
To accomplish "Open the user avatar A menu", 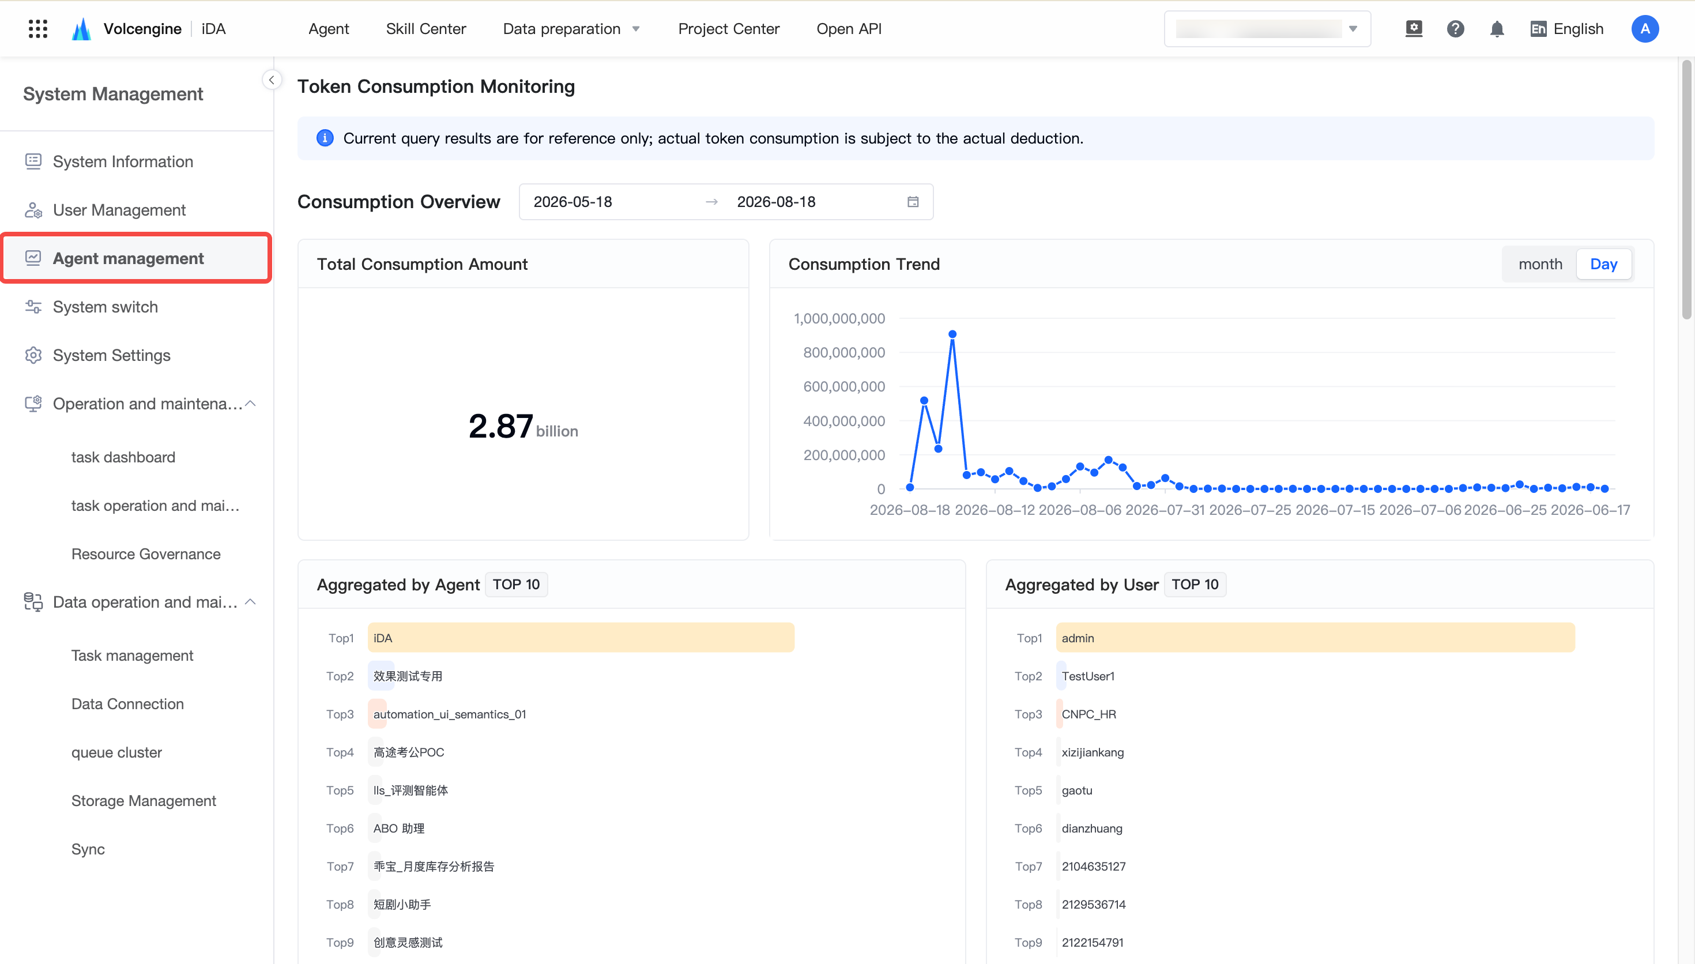I will click(1645, 28).
